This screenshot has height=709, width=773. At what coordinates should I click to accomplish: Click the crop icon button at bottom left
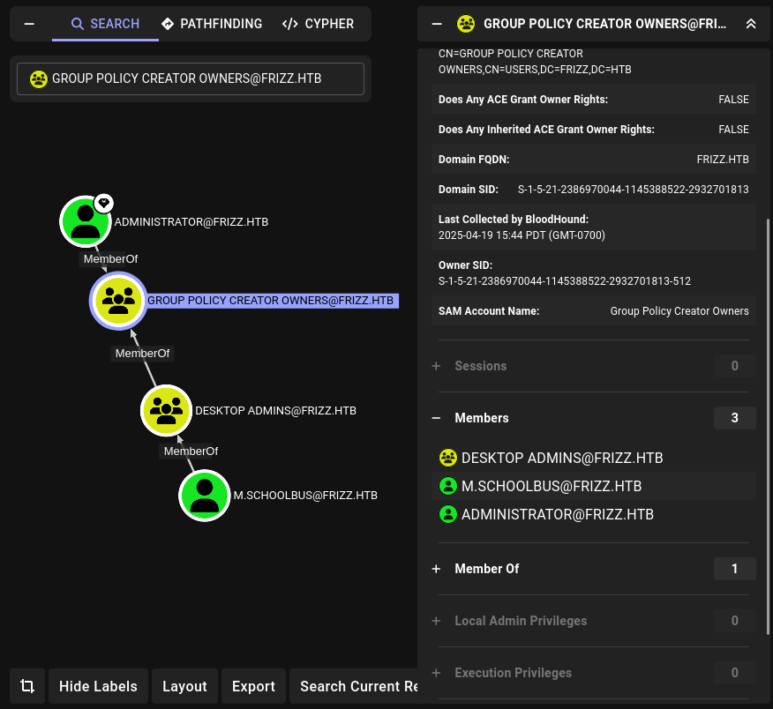coord(27,686)
